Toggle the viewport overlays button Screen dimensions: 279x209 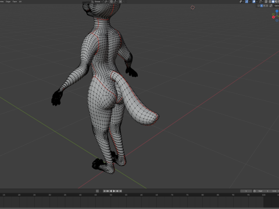pos(254,2)
